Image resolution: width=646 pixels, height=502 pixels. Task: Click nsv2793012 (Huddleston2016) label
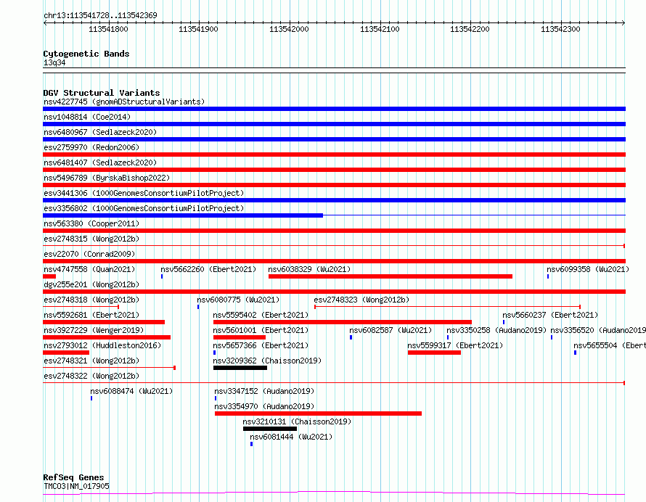click(x=102, y=345)
